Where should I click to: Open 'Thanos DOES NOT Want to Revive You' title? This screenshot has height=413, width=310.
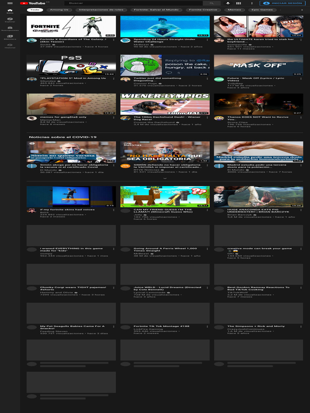tap(258, 118)
